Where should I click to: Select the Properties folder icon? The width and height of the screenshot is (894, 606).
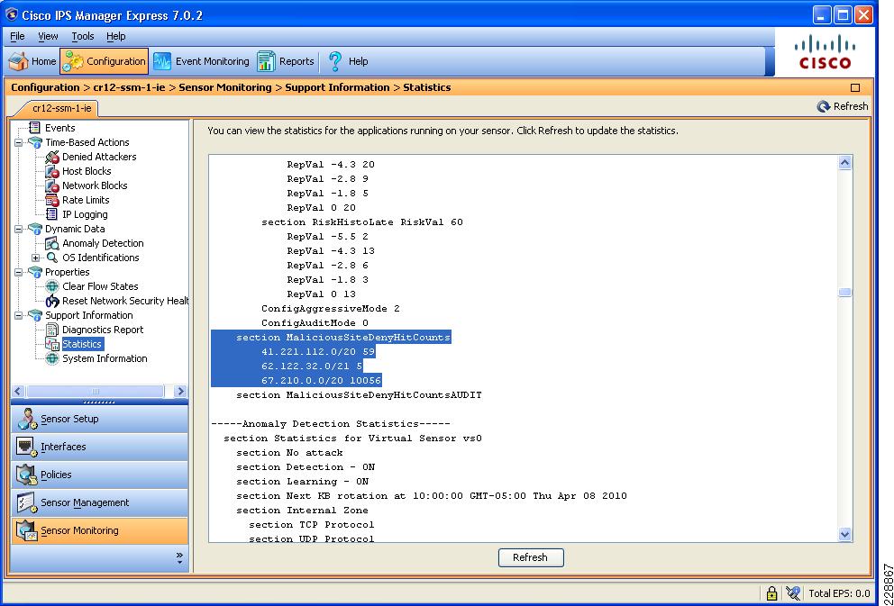point(35,272)
